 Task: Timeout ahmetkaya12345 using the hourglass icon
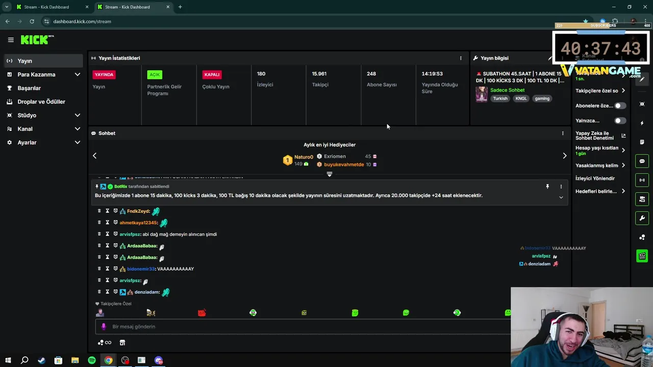[108, 223]
